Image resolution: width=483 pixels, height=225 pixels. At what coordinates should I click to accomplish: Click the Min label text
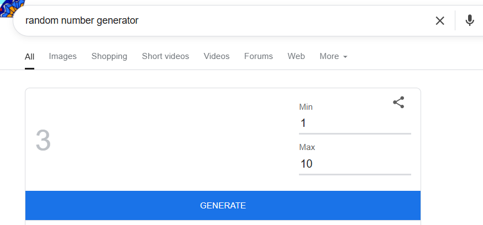click(x=306, y=107)
